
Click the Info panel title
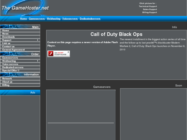pyautogui.click(x=174, y=27)
